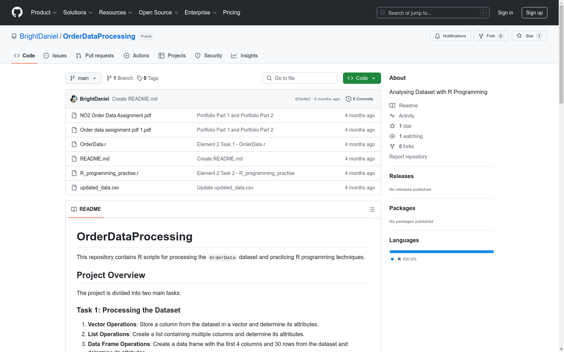This screenshot has width=564, height=352.
Task: Click the repository icon beside BrightDaniel
Action: coord(14,36)
